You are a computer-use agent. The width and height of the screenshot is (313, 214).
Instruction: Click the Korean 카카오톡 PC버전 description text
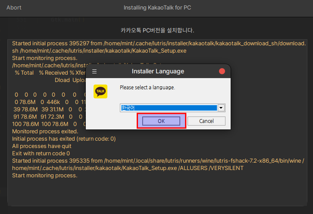pyautogui.click(x=157, y=30)
